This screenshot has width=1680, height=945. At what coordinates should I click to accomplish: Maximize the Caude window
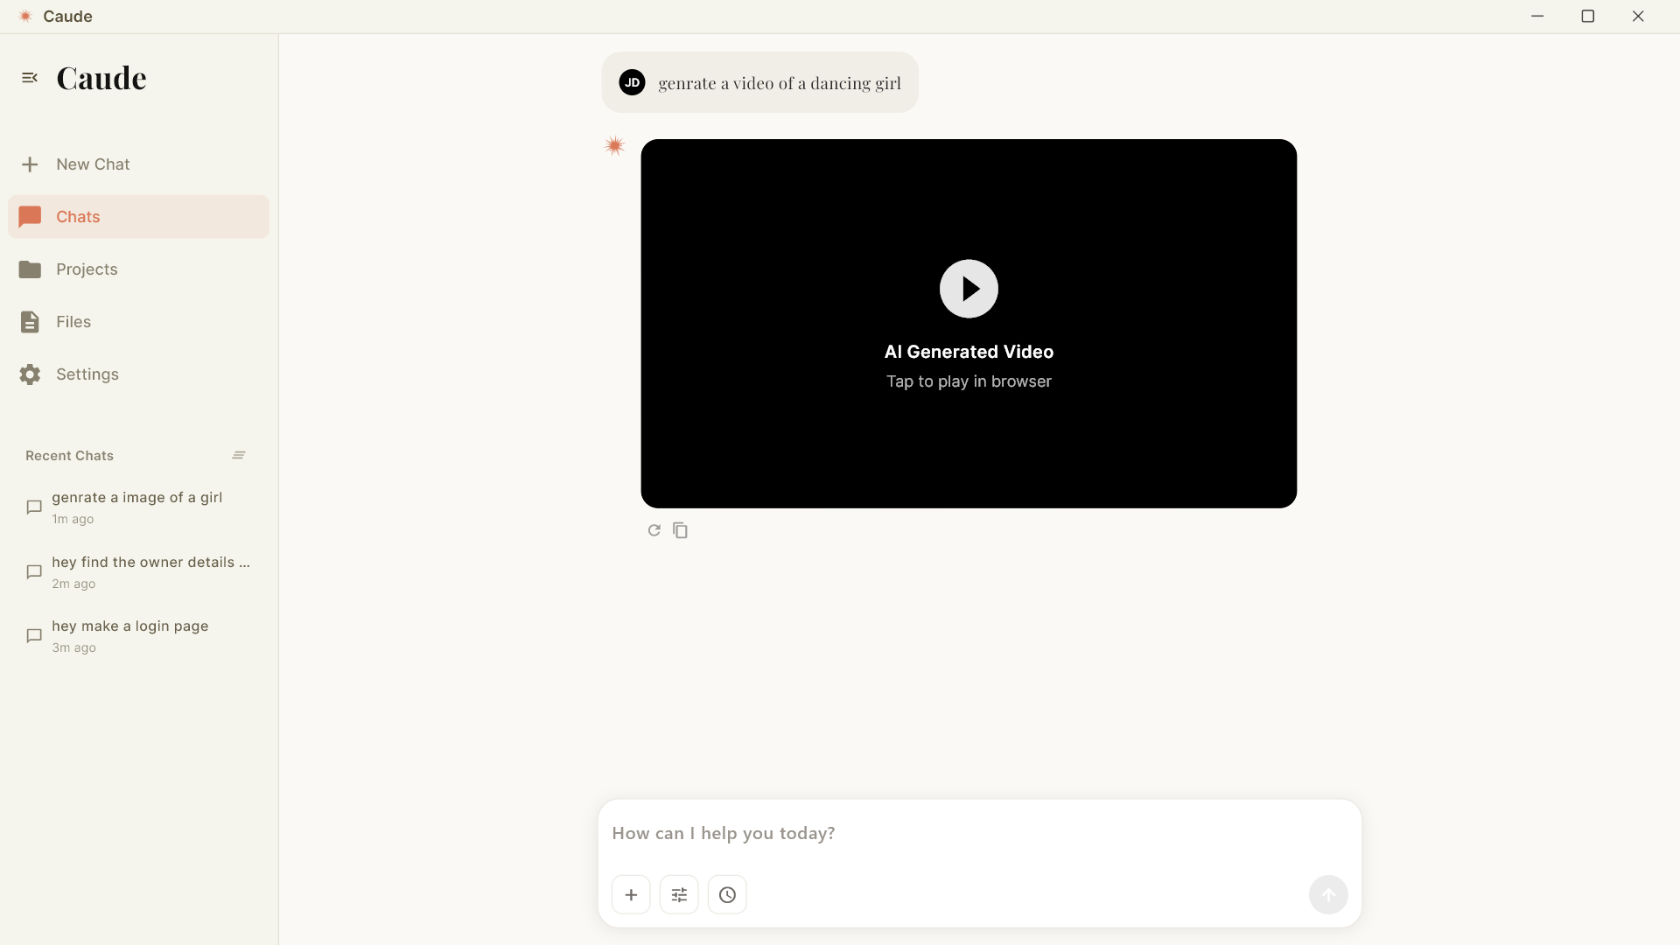1587,17
